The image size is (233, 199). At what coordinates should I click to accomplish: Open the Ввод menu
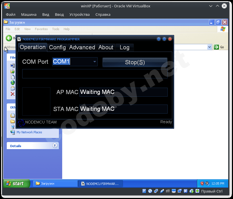coord(59,15)
